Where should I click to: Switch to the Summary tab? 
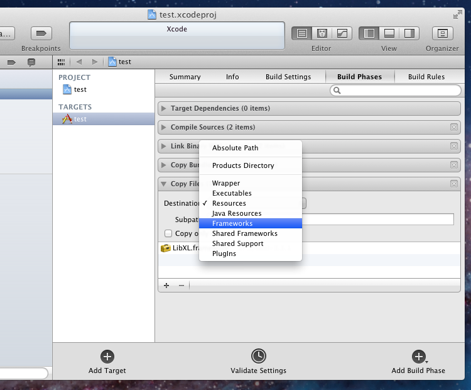click(185, 77)
